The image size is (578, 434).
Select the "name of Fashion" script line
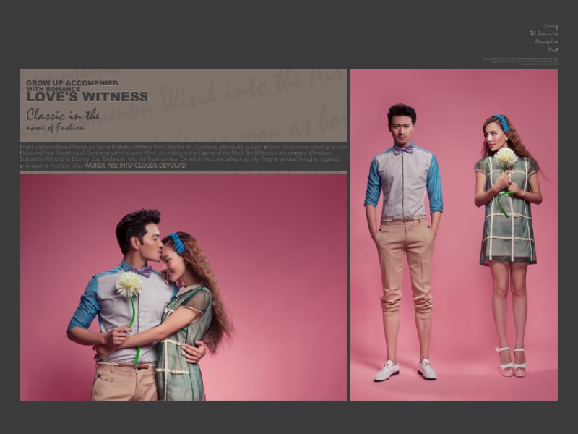coord(55,128)
